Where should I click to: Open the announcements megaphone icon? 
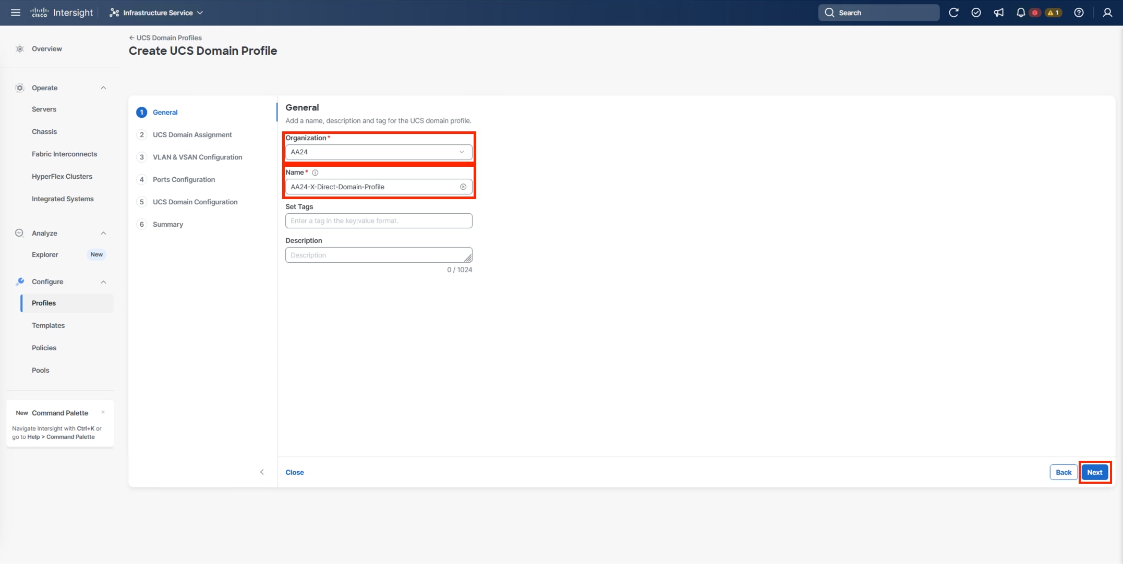(x=999, y=12)
